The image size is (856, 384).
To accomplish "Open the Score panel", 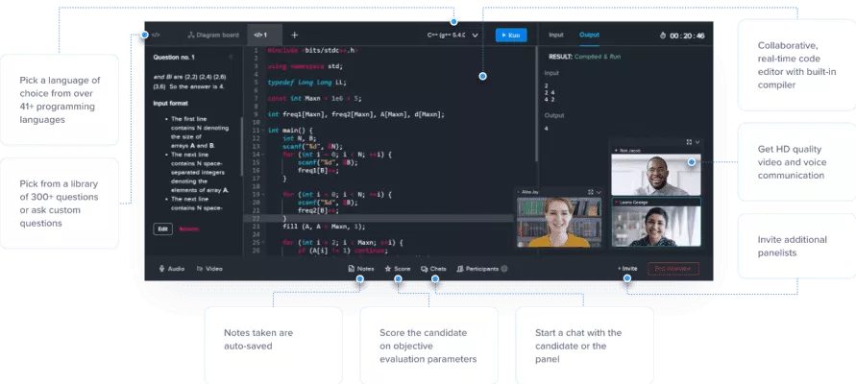I will 398,269.
